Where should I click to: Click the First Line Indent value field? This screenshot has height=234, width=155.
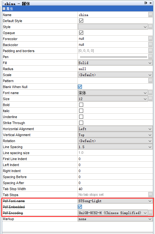tap(115, 159)
